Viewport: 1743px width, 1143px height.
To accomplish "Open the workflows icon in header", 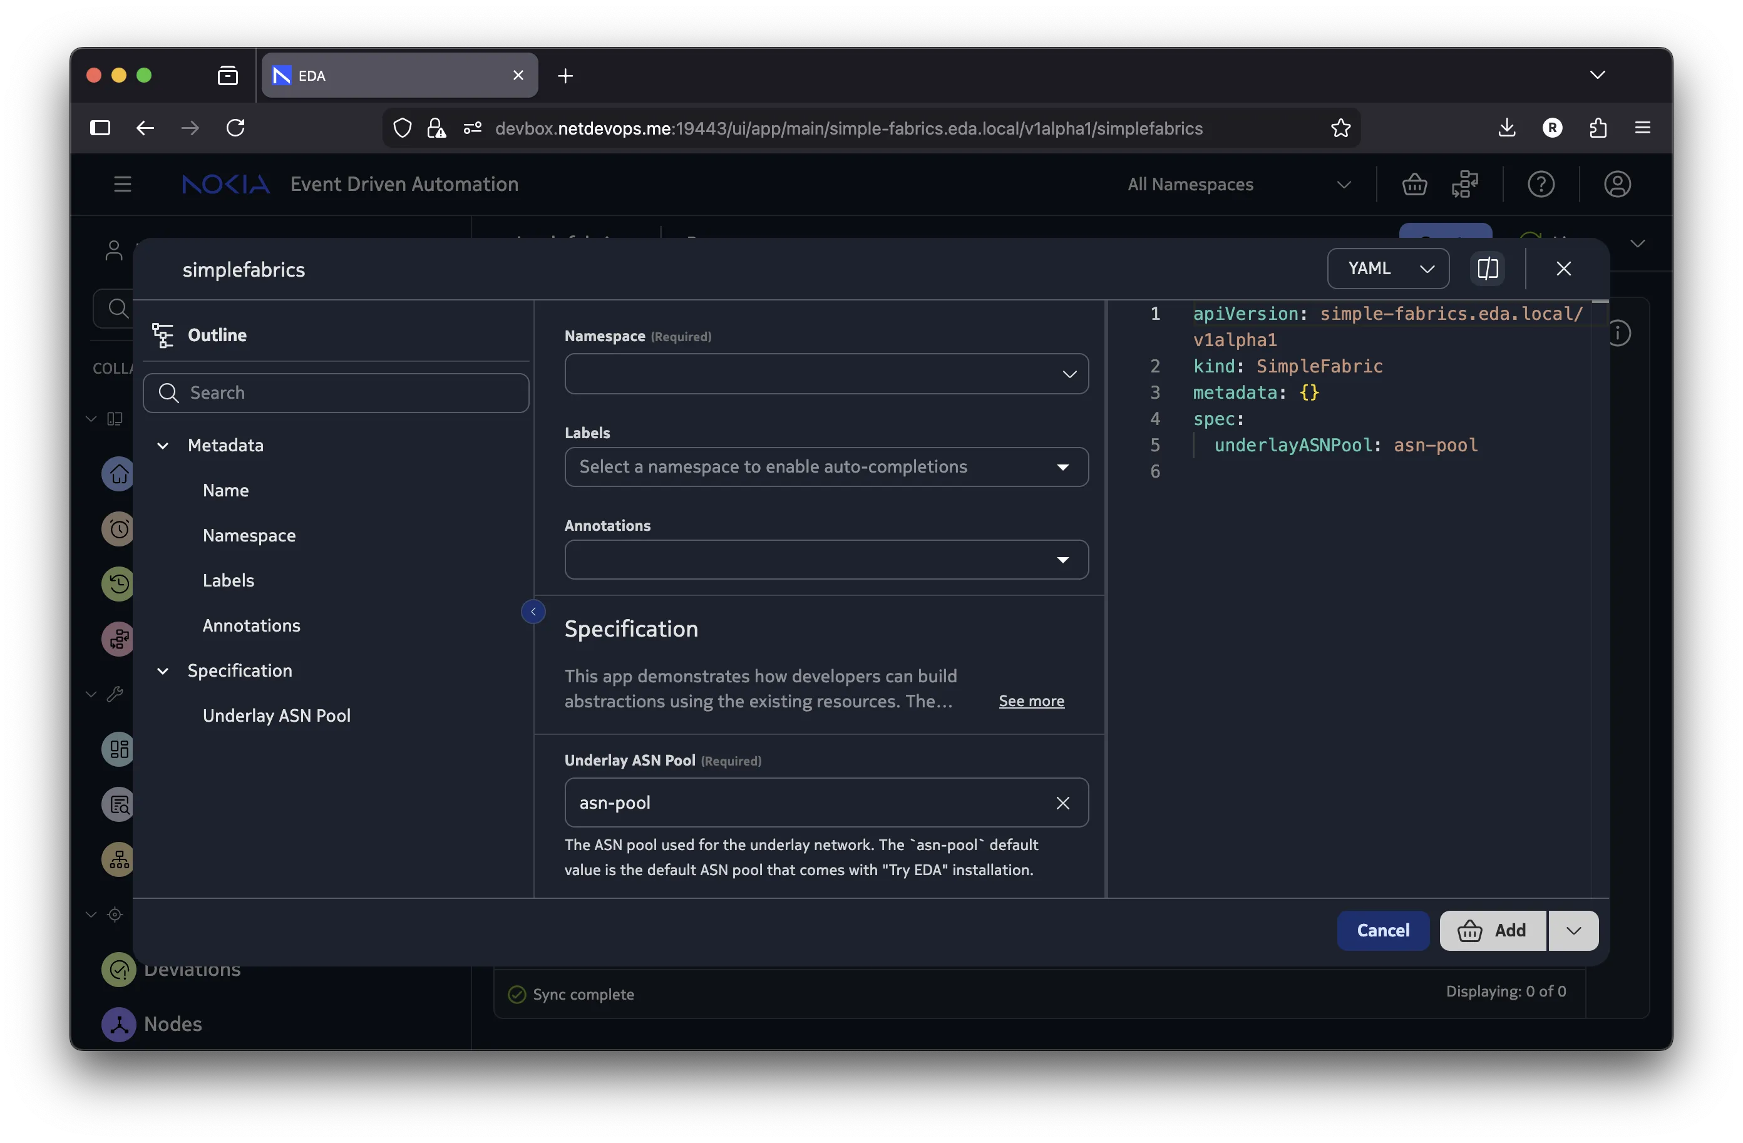I will coord(1464,185).
